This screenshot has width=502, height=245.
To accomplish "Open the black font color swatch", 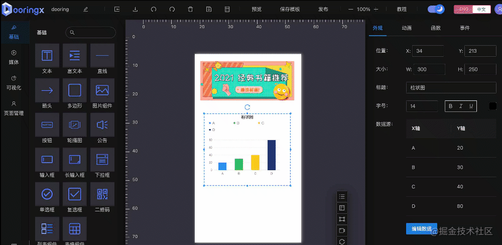I will pyautogui.click(x=492, y=106).
